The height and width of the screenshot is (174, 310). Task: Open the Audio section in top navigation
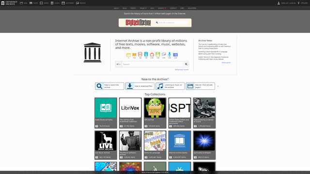[55, 3]
